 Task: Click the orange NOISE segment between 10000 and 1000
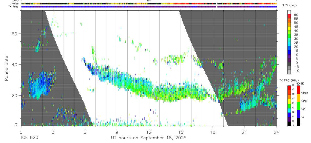[298, 98]
